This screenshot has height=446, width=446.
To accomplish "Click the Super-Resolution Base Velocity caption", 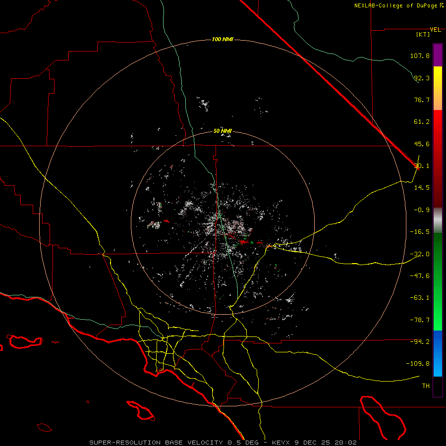I will [x=223, y=443].
